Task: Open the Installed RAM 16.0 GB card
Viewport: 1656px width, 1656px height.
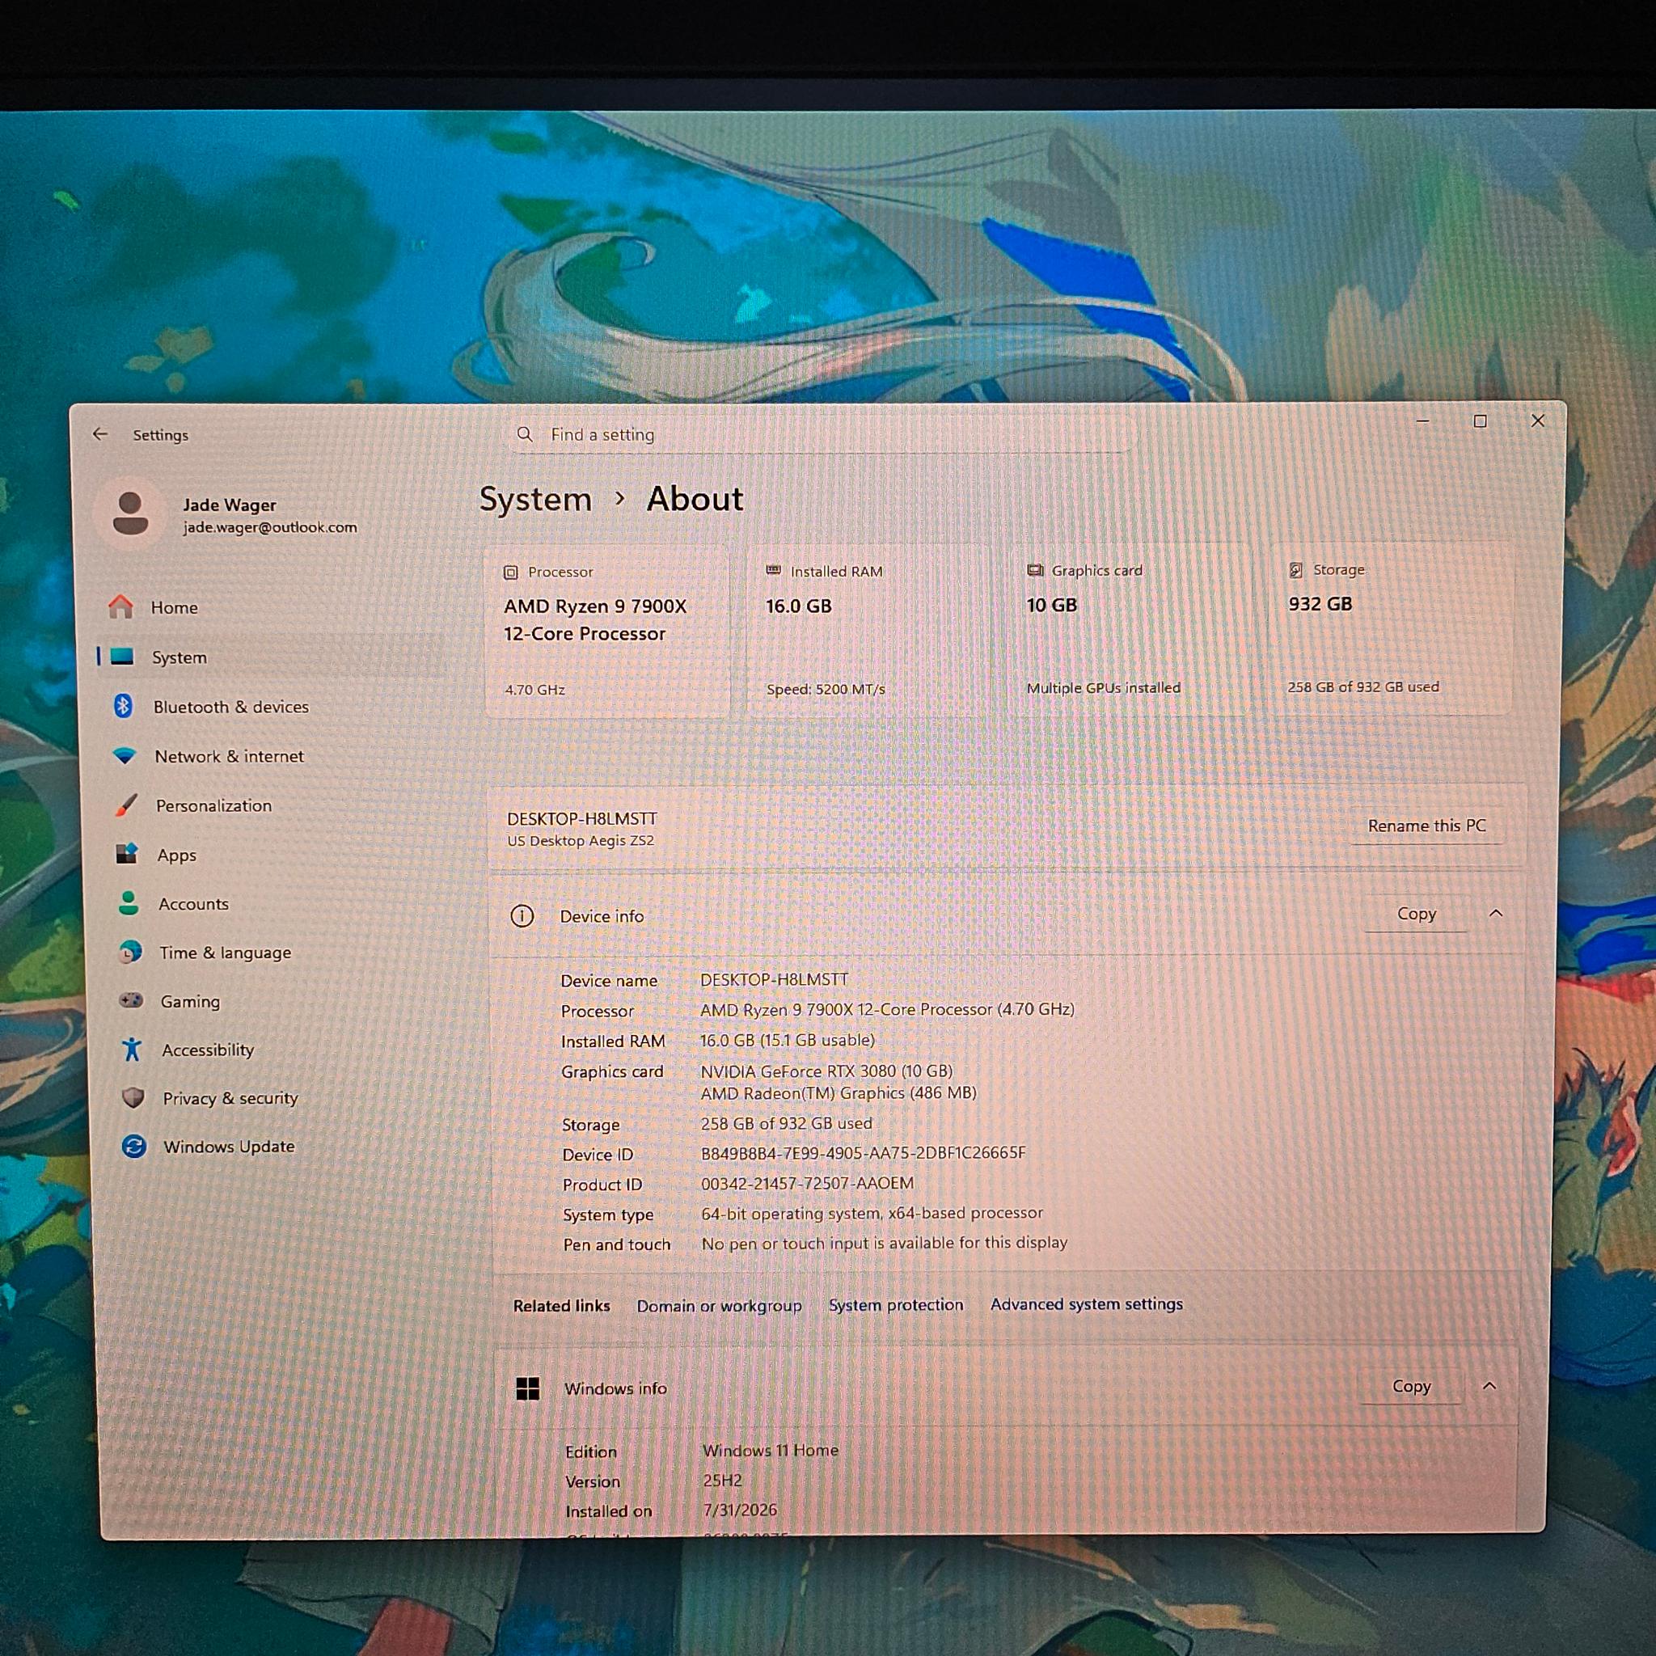Action: click(x=868, y=630)
